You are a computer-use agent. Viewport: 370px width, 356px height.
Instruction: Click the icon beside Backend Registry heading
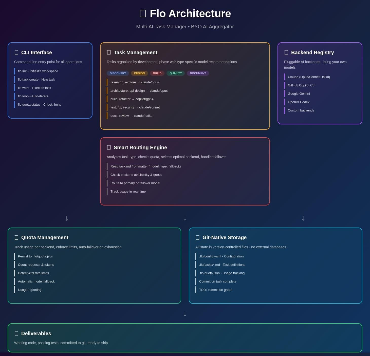click(286, 52)
